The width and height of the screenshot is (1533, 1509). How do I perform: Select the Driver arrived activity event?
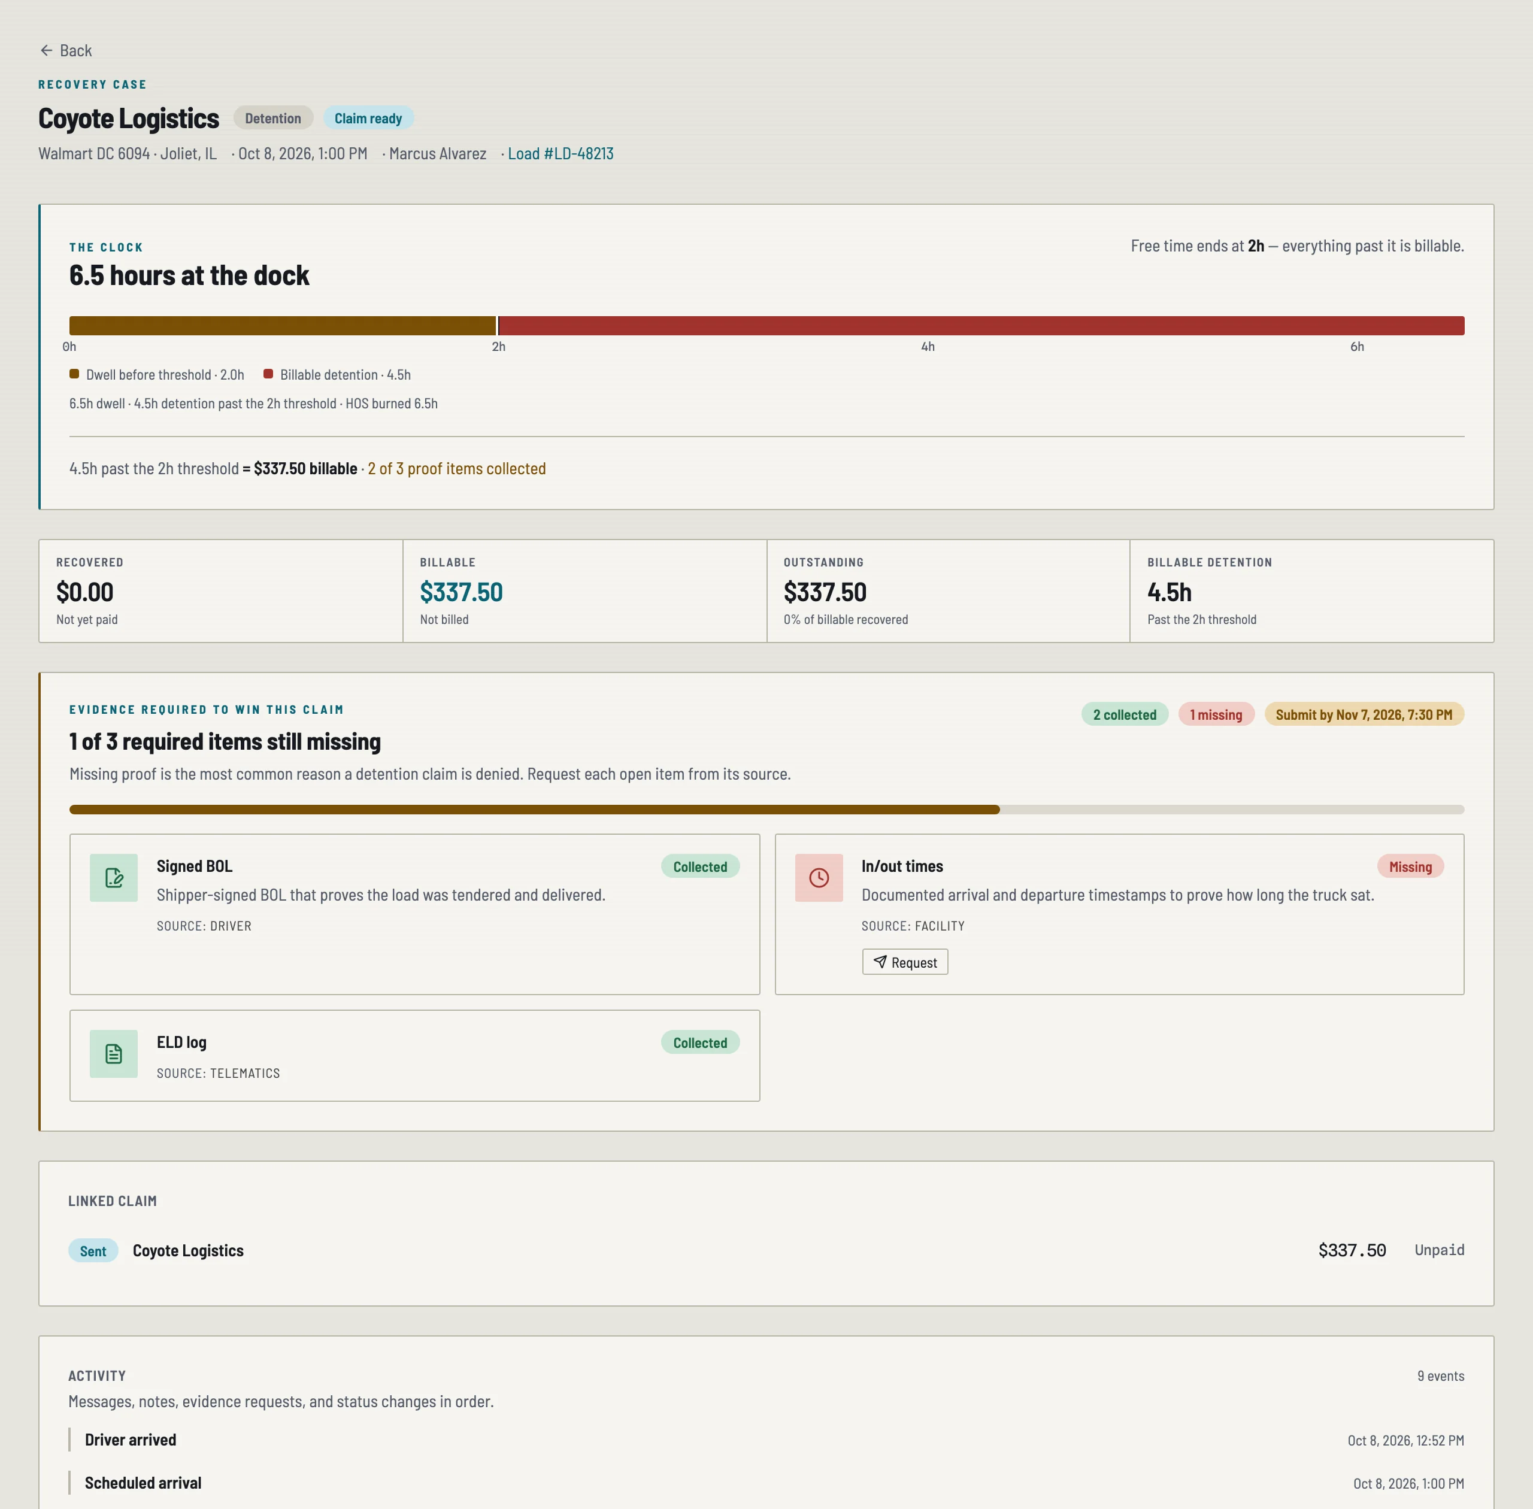[x=766, y=1440]
